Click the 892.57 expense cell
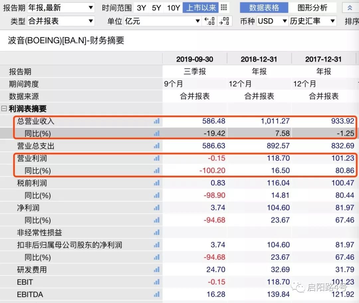 [278, 146]
